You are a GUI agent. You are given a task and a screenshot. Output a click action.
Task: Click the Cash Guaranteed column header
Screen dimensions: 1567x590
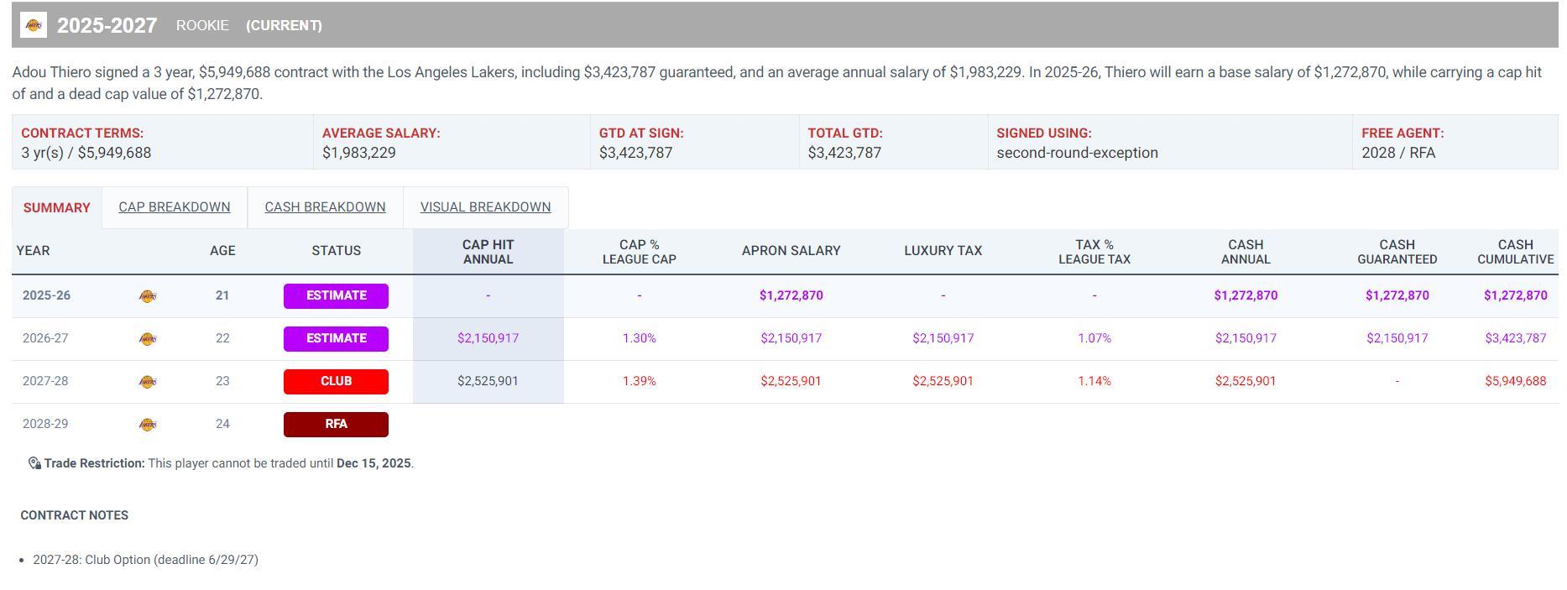[1397, 252]
